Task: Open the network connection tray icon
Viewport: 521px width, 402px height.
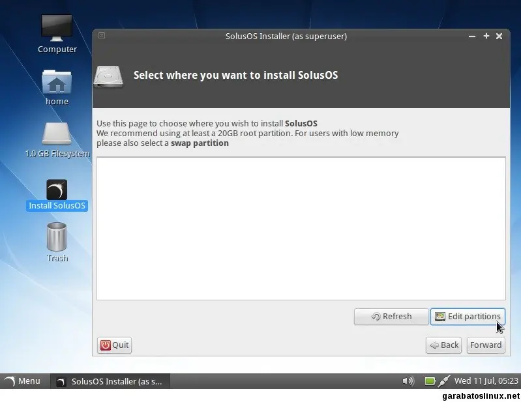Action: (444, 381)
